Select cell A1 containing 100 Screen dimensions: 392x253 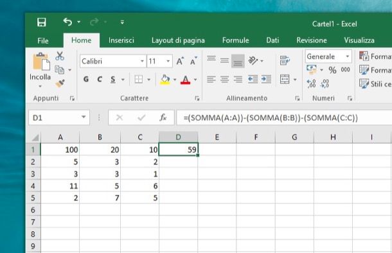click(x=60, y=150)
